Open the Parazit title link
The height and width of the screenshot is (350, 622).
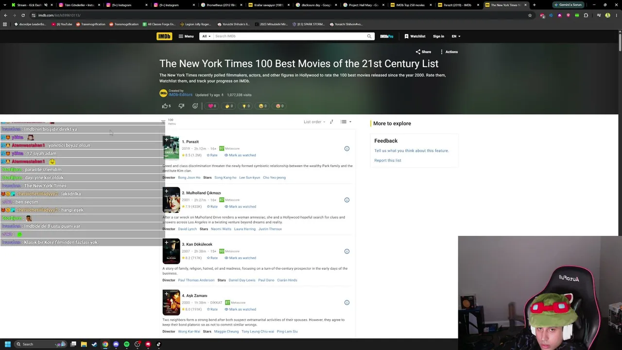(190, 141)
